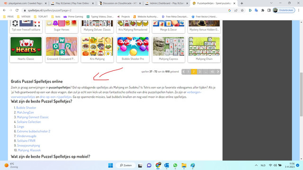The height and width of the screenshot is (170, 303).
Task: Switch to the playxlgames.com Crawled Pages tab
Action: [x=25, y=3]
